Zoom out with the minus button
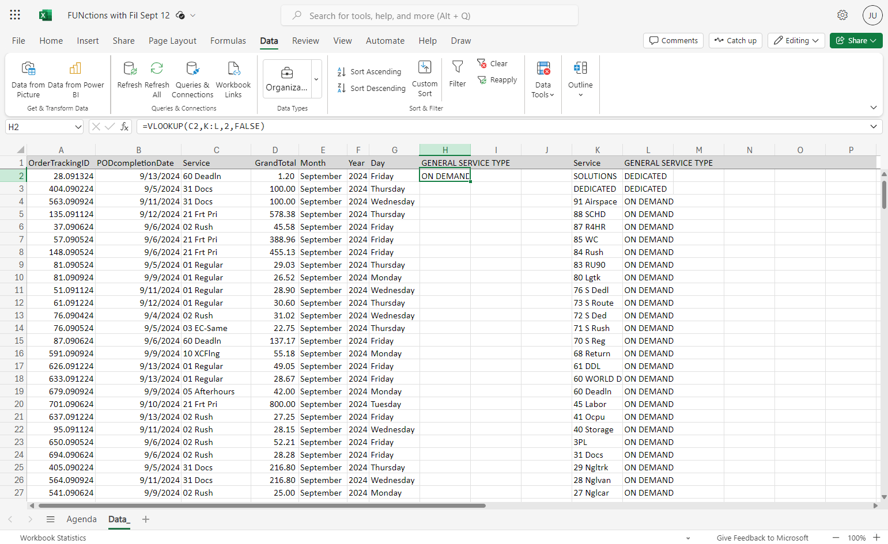This screenshot has height=544, width=888. pos(836,537)
